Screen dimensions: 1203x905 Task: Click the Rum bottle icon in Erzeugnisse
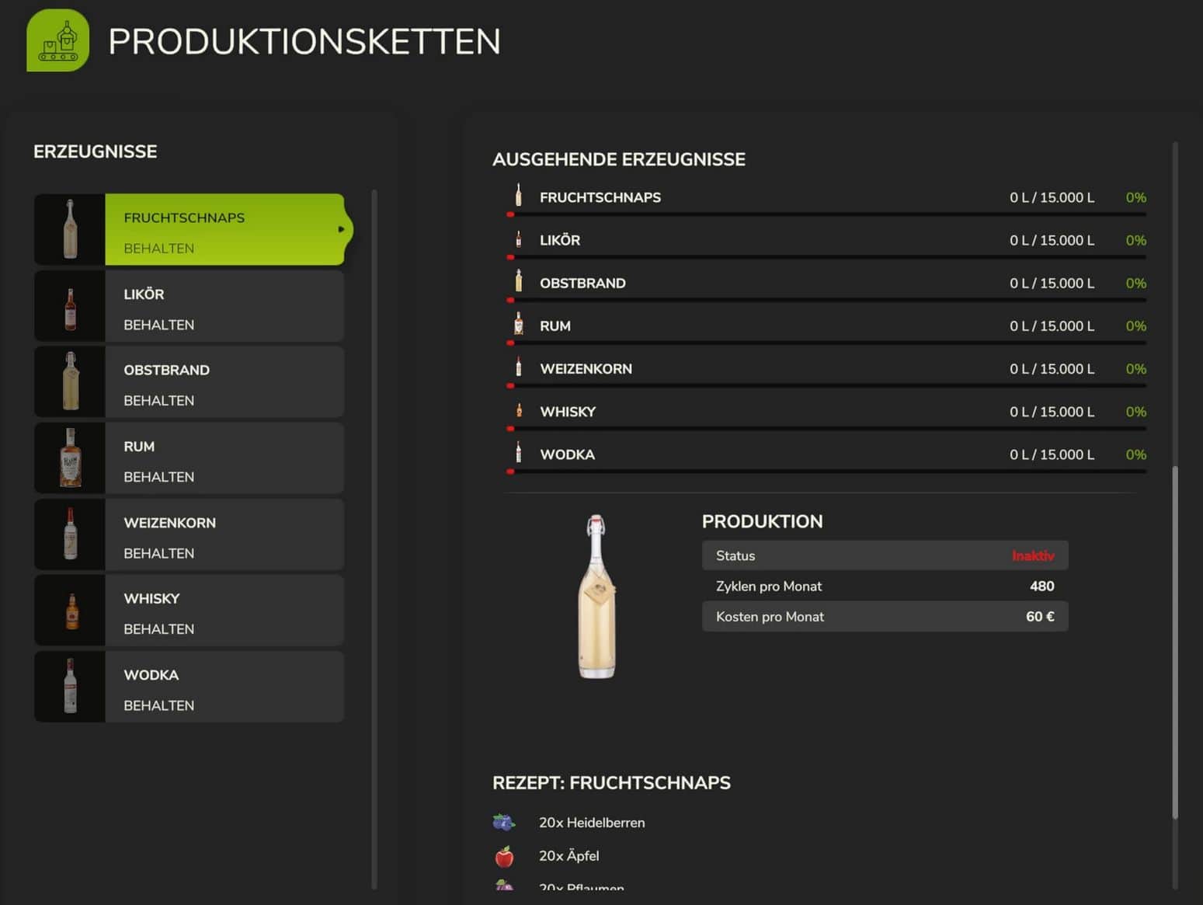70,458
